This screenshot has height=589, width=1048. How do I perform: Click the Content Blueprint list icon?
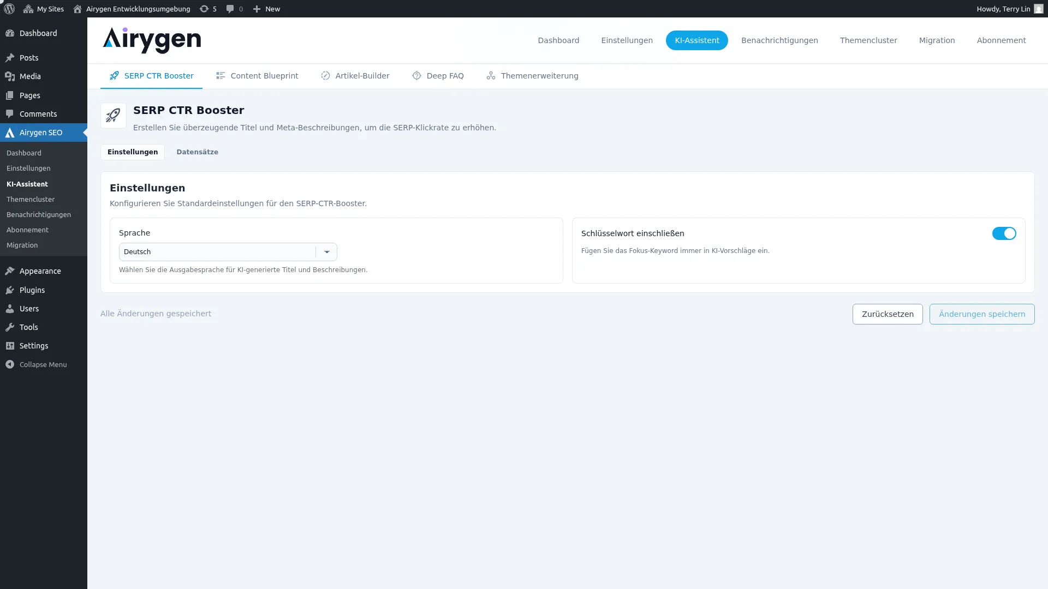point(221,76)
